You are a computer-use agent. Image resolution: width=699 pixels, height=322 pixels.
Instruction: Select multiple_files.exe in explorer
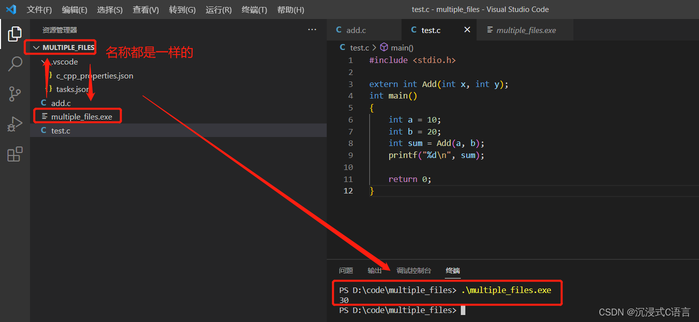(82, 116)
